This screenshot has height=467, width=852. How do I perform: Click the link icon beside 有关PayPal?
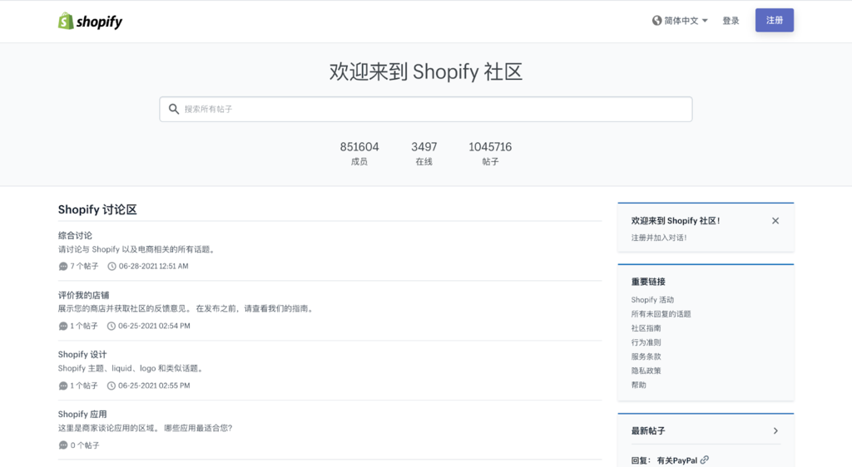tap(705, 460)
